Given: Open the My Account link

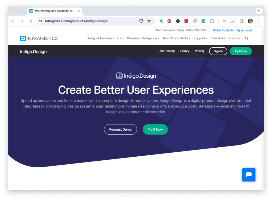Looking at the screenshot, I should click(244, 30).
